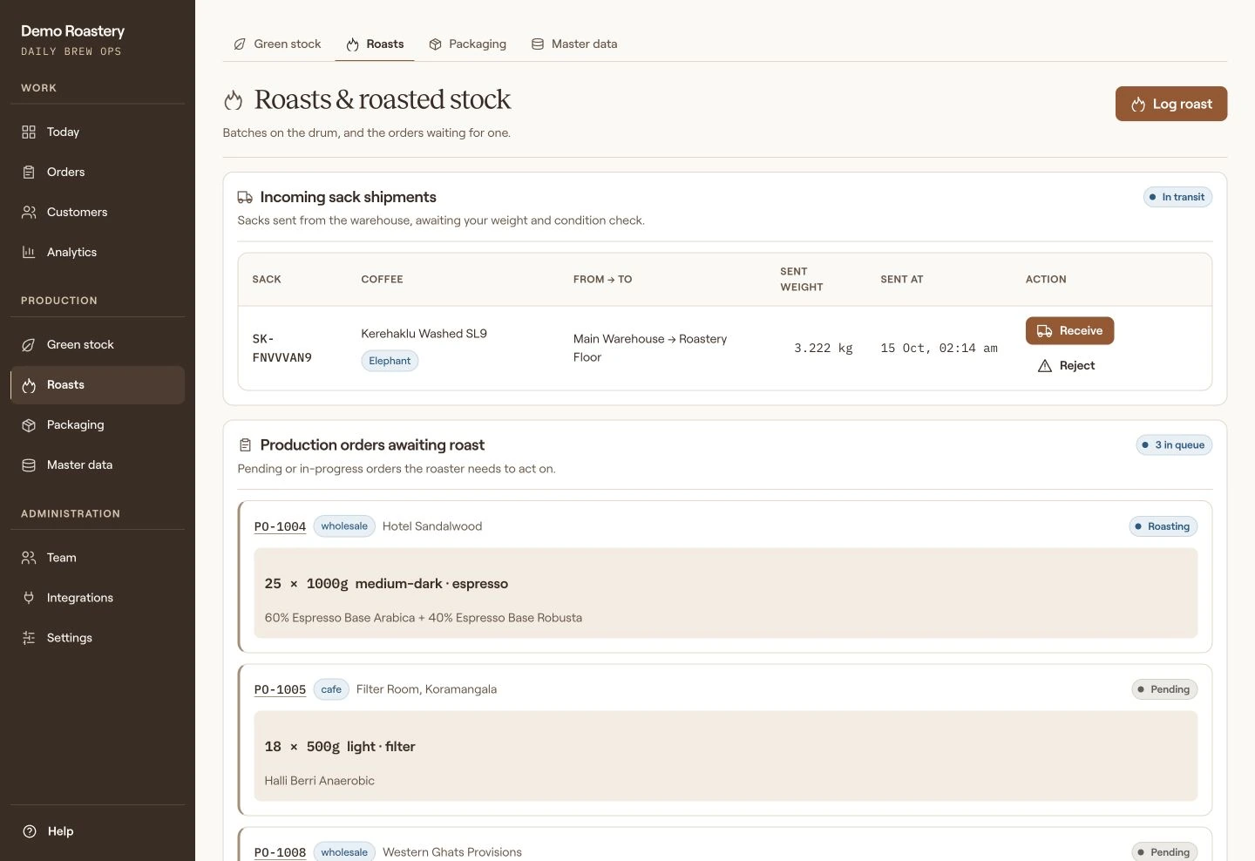This screenshot has width=1255, height=861.
Task: Click the 60% Espresso Base Arabica blend line
Action: 424,619
